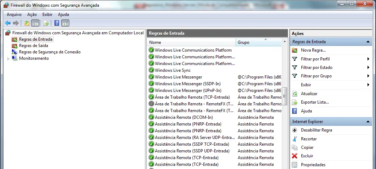Click the red Excluir X icon
The image size is (376, 169).
295,156
